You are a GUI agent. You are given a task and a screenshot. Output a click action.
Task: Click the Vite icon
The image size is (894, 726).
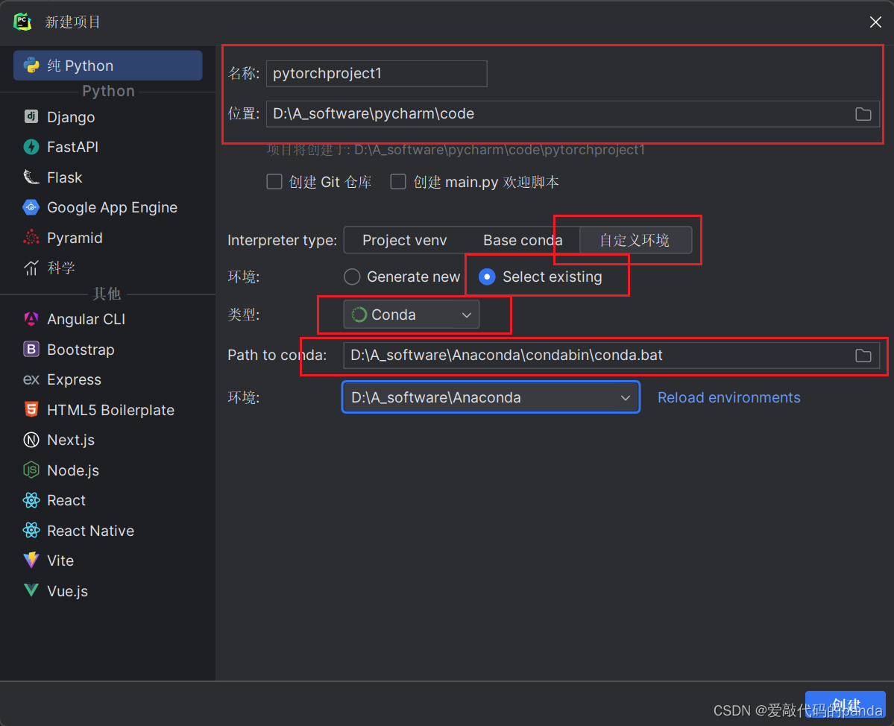[31, 561]
